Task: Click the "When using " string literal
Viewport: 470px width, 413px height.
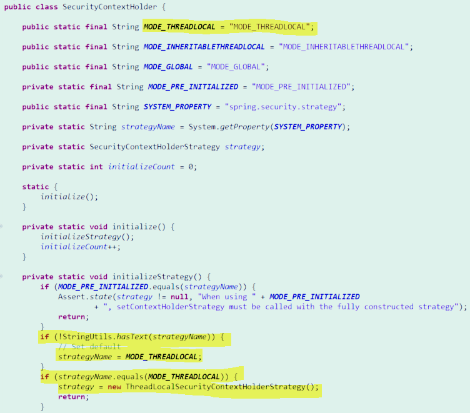Action: 227,297
